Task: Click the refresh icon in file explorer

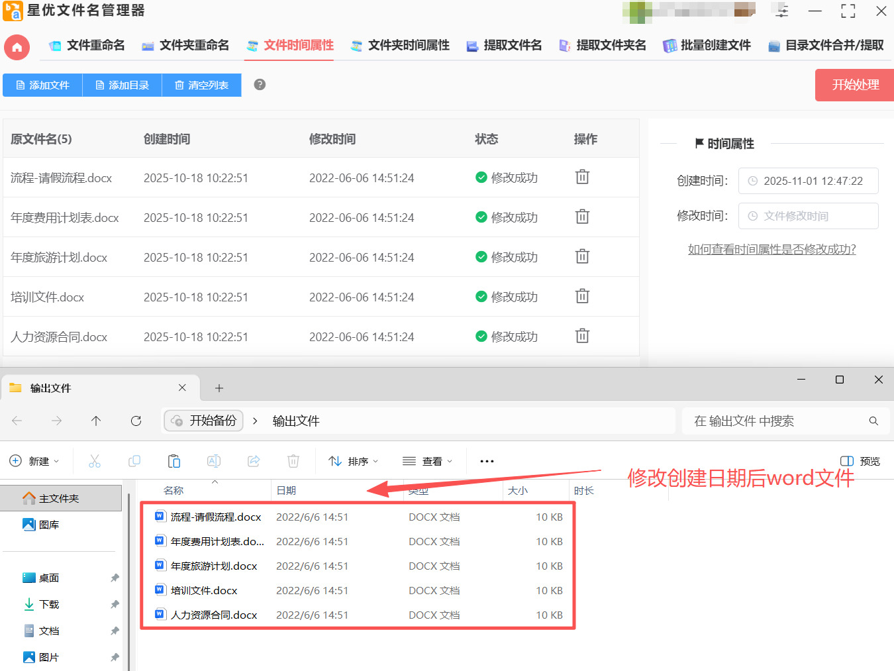Action: (136, 421)
